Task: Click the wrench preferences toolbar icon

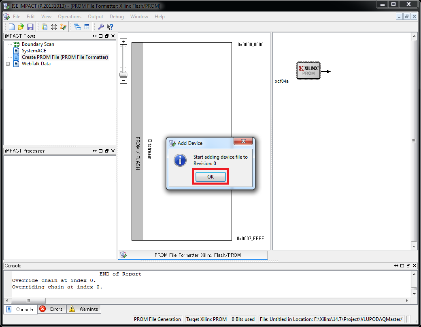Action: (x=101, y=27)
